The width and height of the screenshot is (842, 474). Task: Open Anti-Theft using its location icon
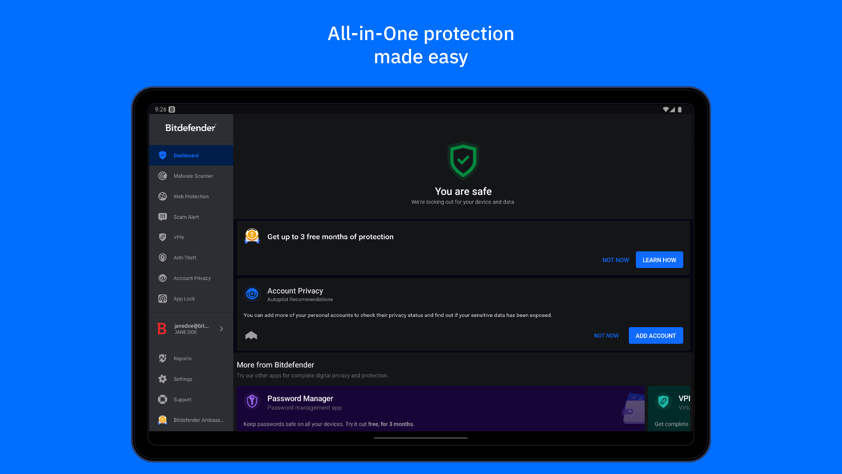point(163,258)
